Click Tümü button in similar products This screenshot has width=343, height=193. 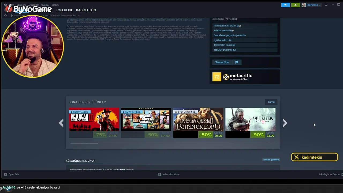pyautogui.click(x=271, y=102)
